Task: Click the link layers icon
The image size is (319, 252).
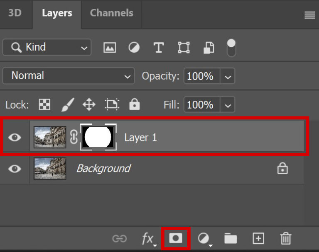Action: click(120, 238)
